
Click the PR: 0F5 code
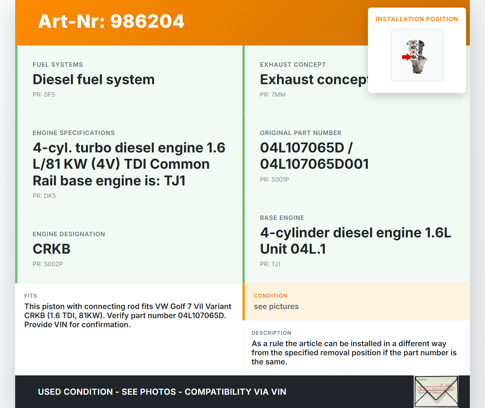coord(44,95)
